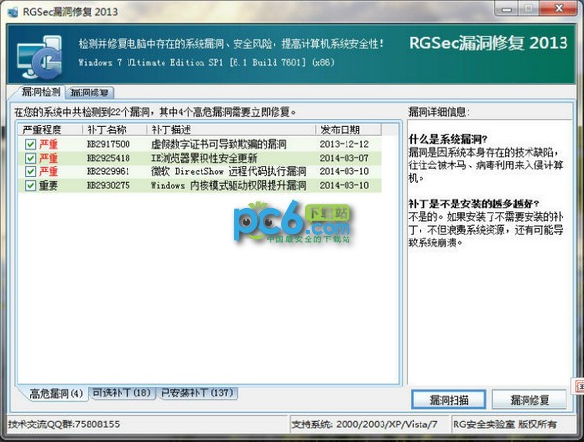The width and height of the screenshot is (584, 442).
Task: Click the RG安全实验室 版权所有 status text
Action: point(504,424)
